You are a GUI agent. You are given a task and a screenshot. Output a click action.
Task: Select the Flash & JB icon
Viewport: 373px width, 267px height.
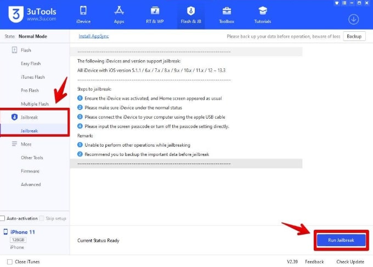tap(190, 11)
